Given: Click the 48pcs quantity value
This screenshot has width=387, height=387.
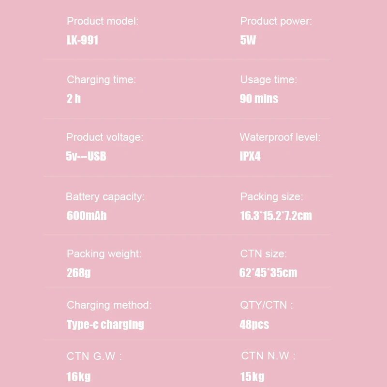Looking at the screenshot, I should click(254, 325).
